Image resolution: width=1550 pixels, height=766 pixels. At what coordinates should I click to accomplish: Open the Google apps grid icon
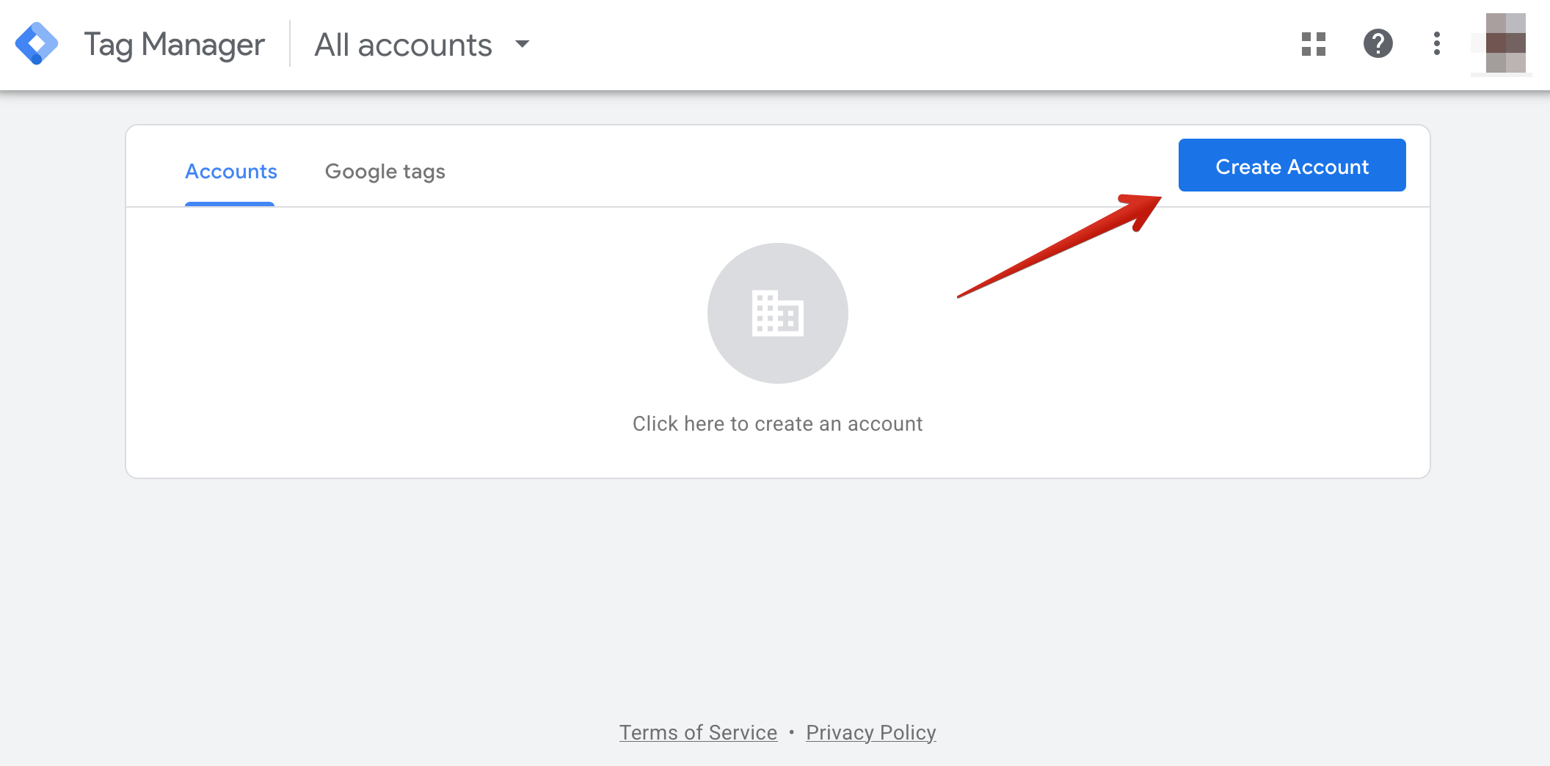(1314, 44)
